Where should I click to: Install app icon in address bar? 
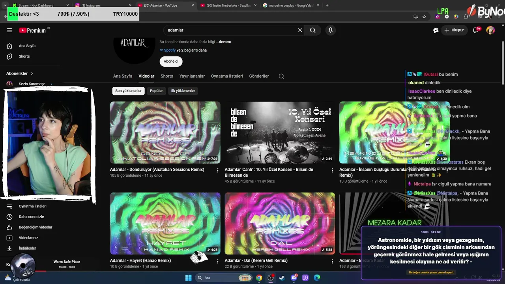click(x=415, y=17)
